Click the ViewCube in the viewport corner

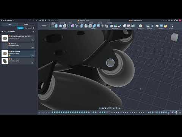[175, 37]
